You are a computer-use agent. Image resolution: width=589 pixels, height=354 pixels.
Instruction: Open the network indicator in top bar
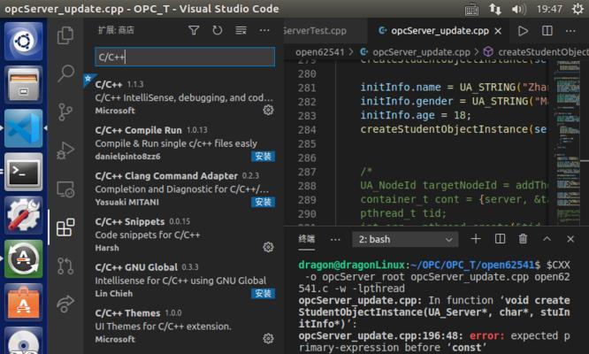click(x=495, y=9)
